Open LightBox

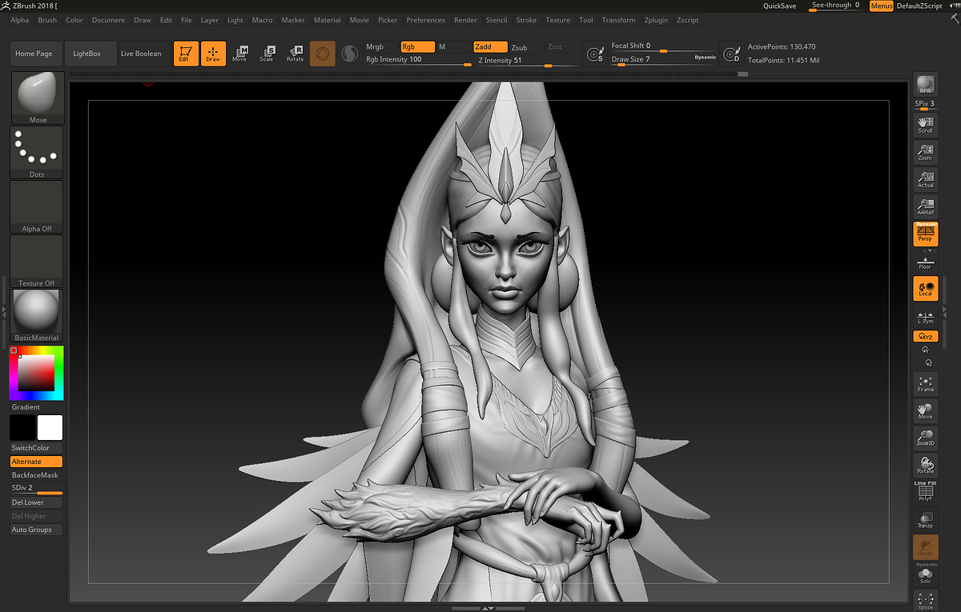coord(90,54)
